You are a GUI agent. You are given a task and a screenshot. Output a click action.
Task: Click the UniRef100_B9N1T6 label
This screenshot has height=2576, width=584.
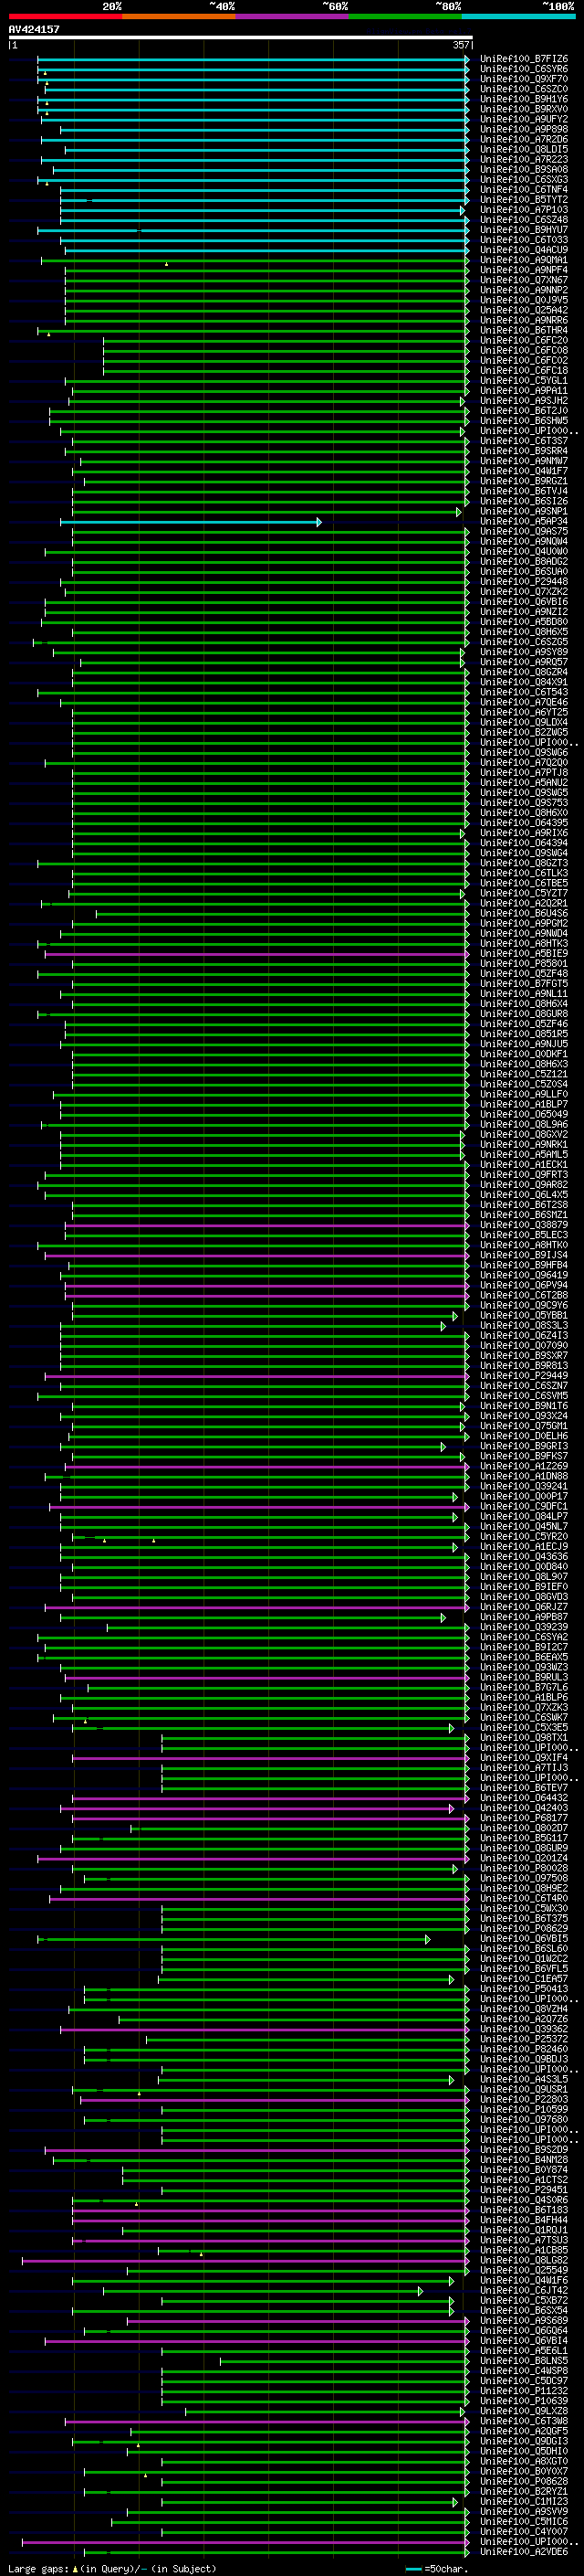coord(524,1406)
